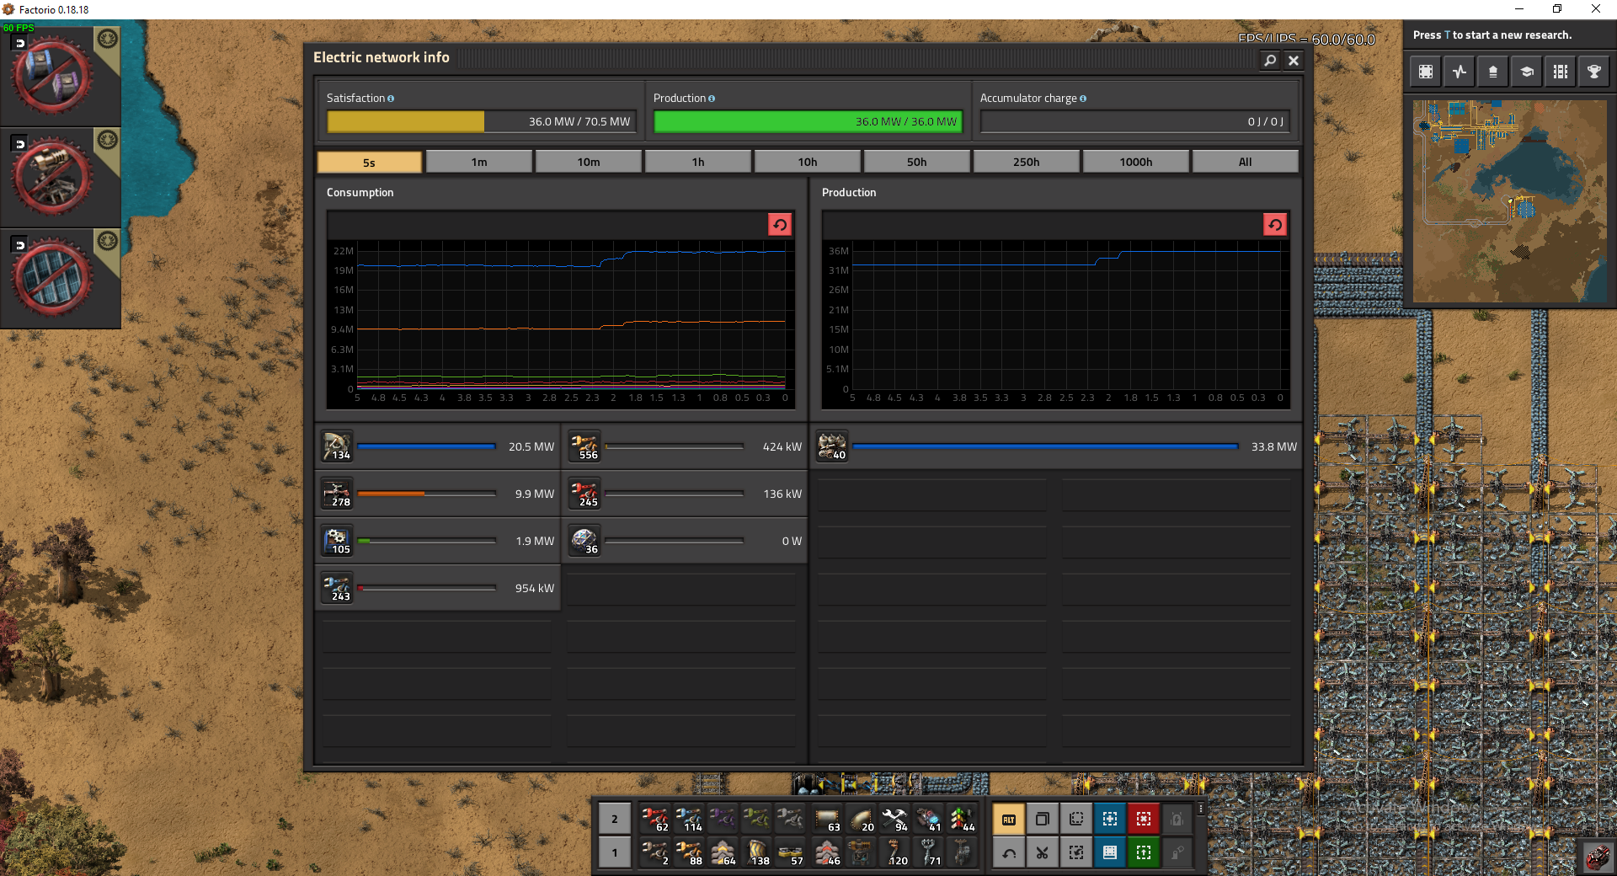
Task: Select the blue blueprint shortcut with plus
Action: click(x=1110, y=819)
